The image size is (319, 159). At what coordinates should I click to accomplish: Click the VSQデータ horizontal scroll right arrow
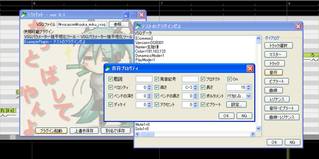click(253, 134)
